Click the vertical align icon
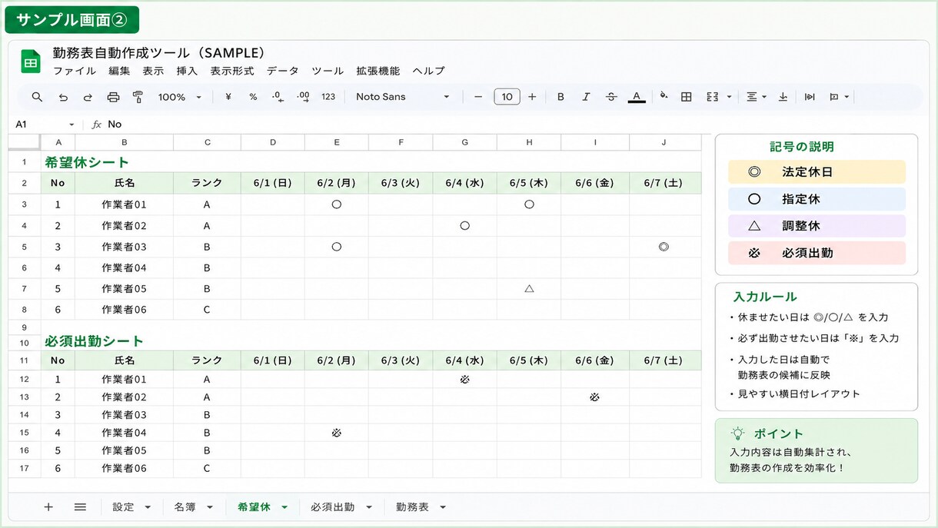This screenshot has width=938, height=528. pyautogui.click(x=783, y=97)
